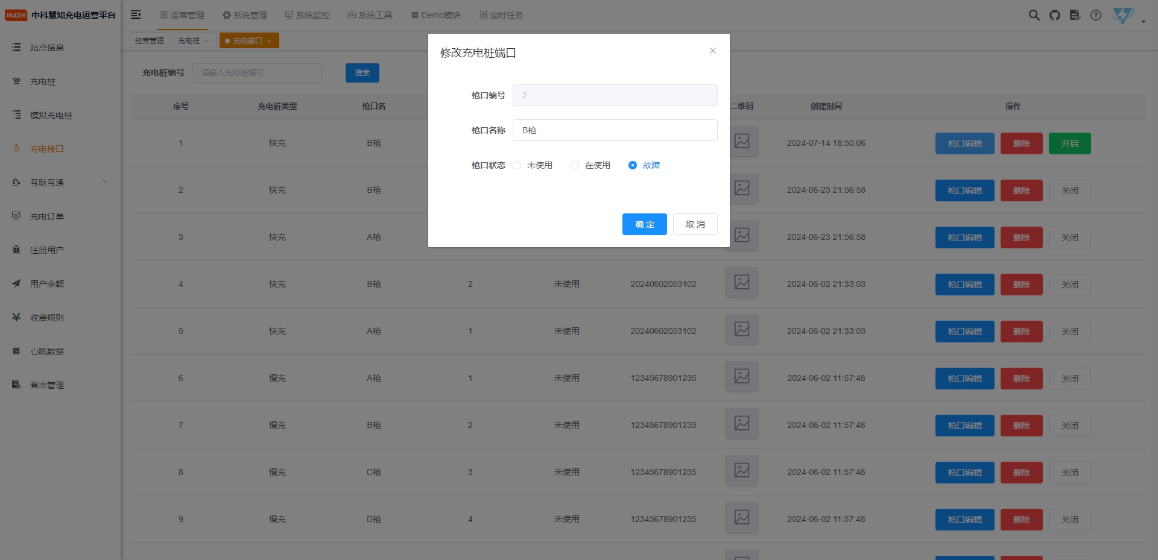1158x560 pixels.
Task: Click the 2024-07-14 18:50:06 timestamp cell
Action: click(x=826, y=143)
